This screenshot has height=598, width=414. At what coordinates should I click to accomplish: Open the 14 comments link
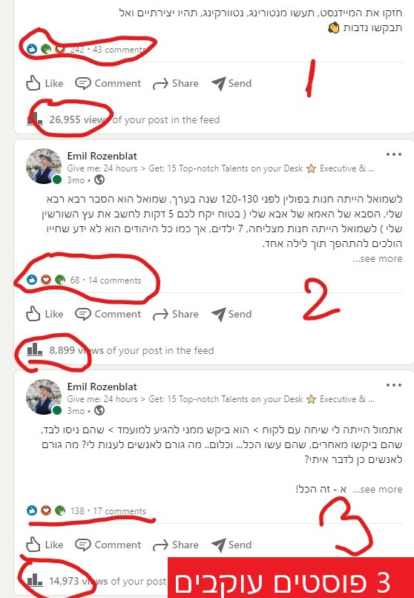click(115, 280)
